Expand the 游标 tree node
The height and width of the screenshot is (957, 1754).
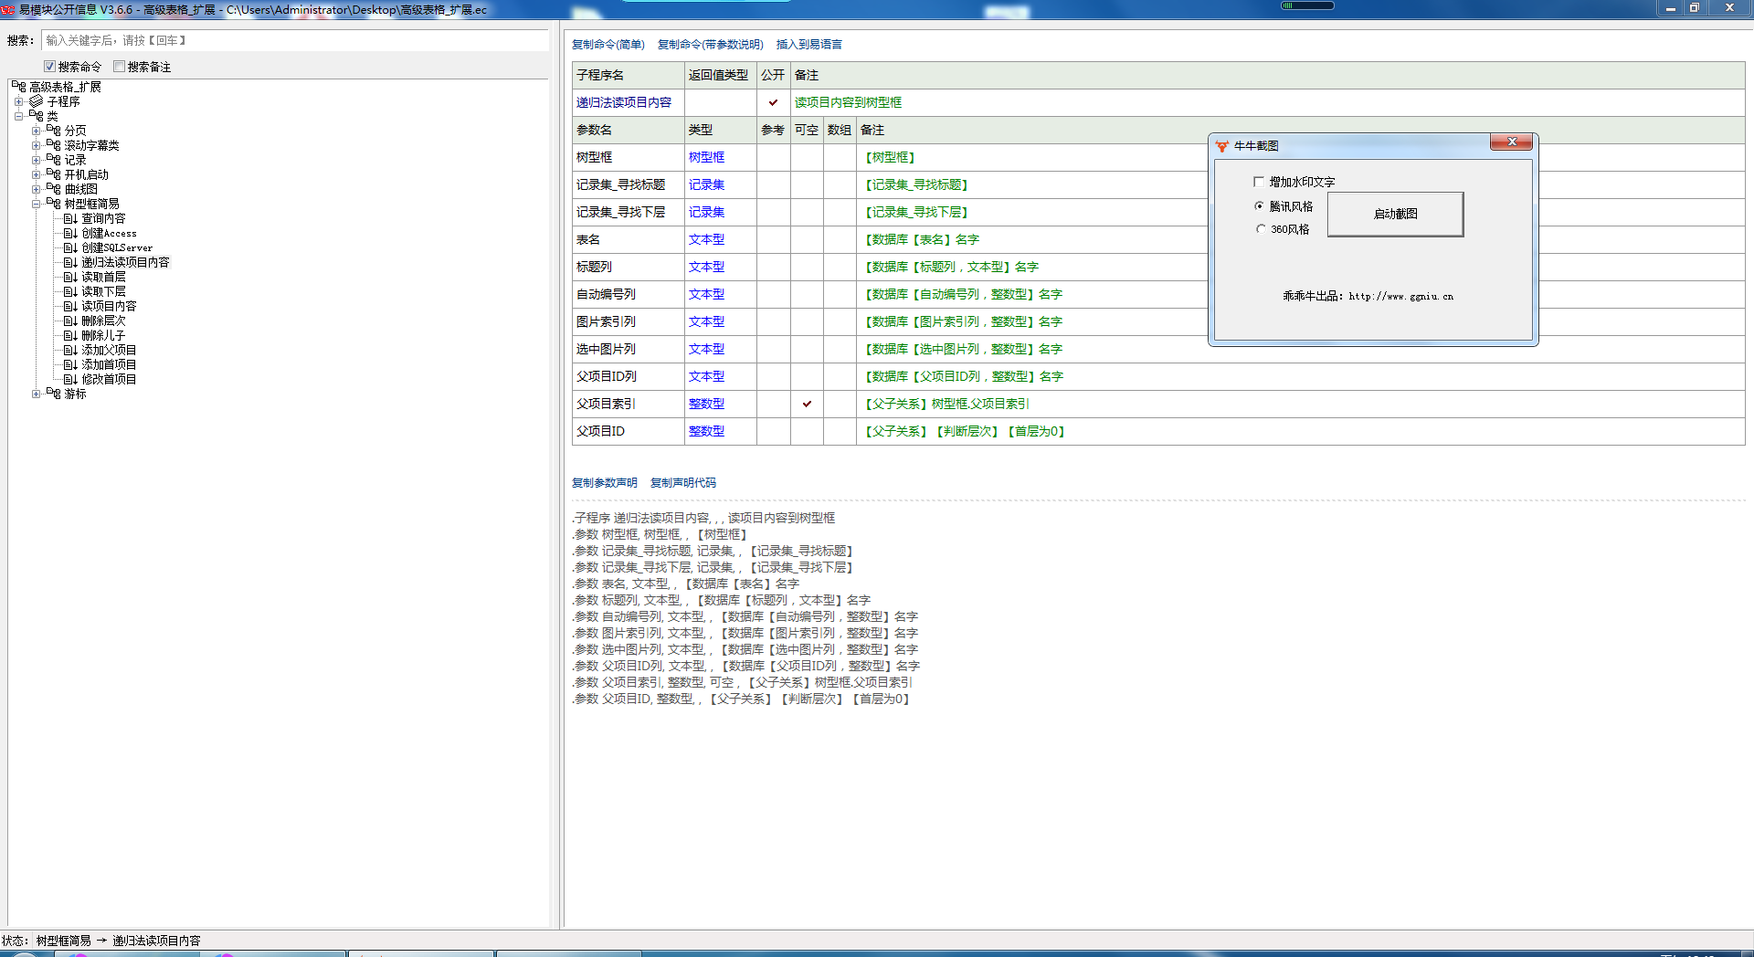click(x=36, y=394)
